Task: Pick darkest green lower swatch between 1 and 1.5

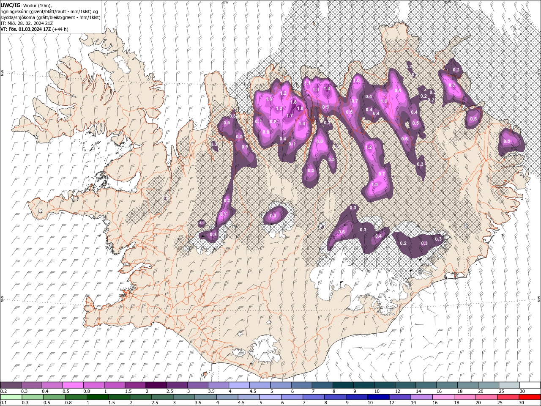Action: coord(98,397)
